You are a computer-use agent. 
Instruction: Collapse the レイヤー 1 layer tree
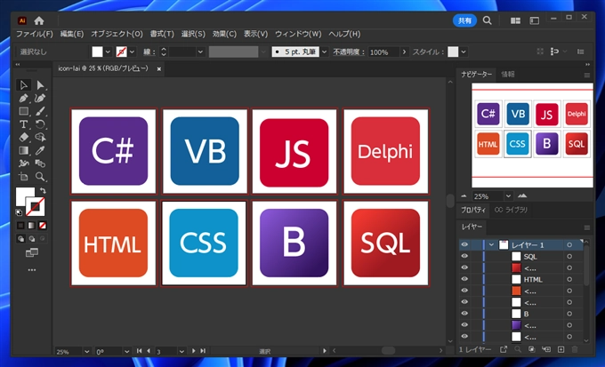[491, 244]
